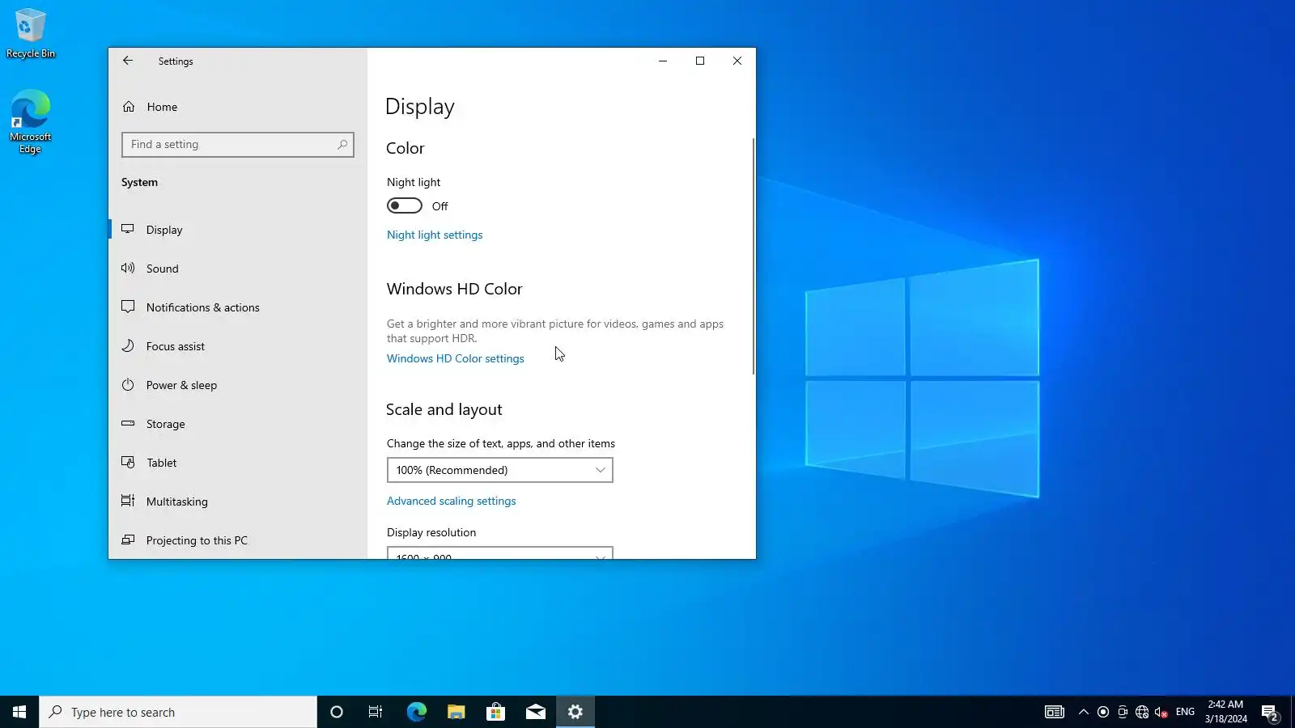The image size is (1295, 728).
Task: Launch Edge from the taskbar
Action: [416, 712]
